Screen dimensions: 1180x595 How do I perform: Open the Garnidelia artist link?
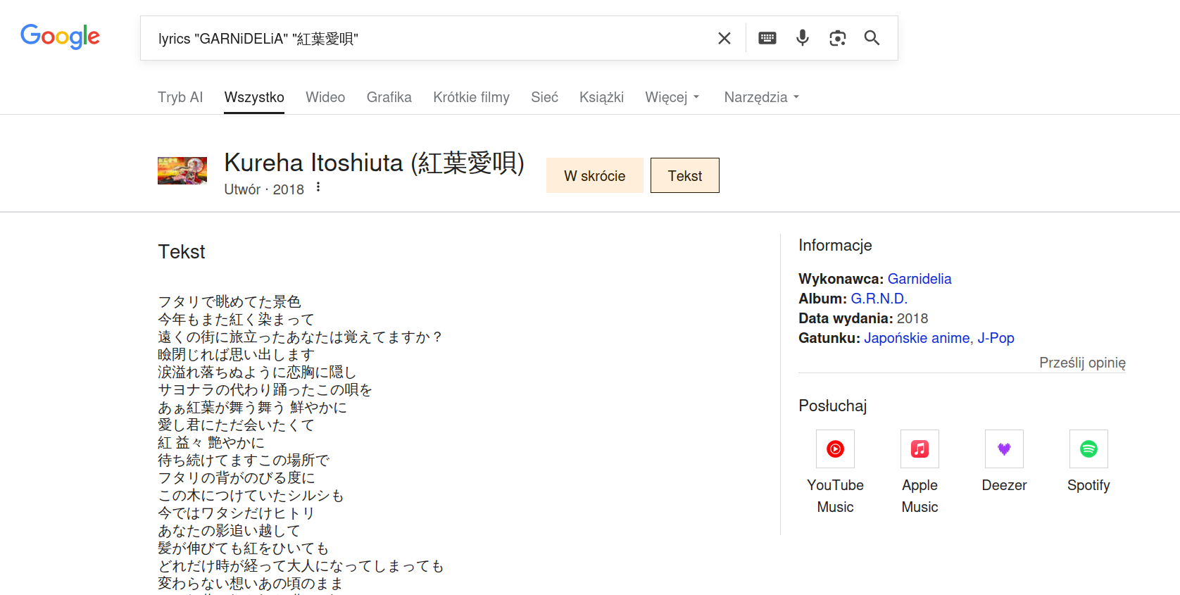point(919,279)
